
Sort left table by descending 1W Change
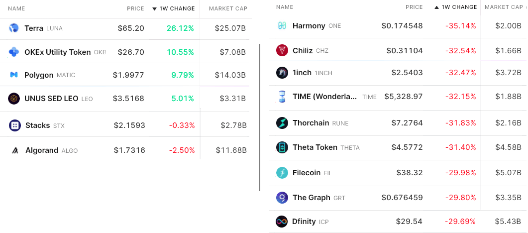coord(173,9)
